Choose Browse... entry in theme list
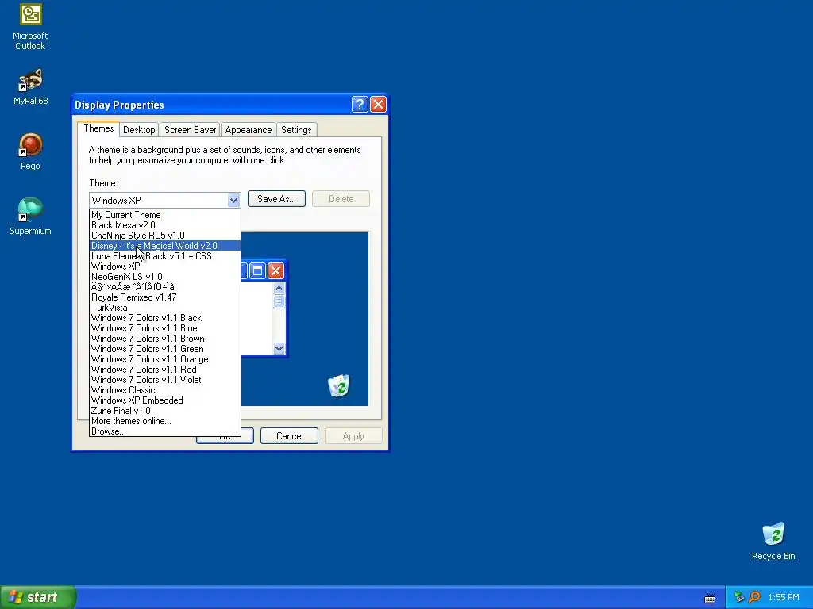Screen dimensions: 813x609 [165, 431]
